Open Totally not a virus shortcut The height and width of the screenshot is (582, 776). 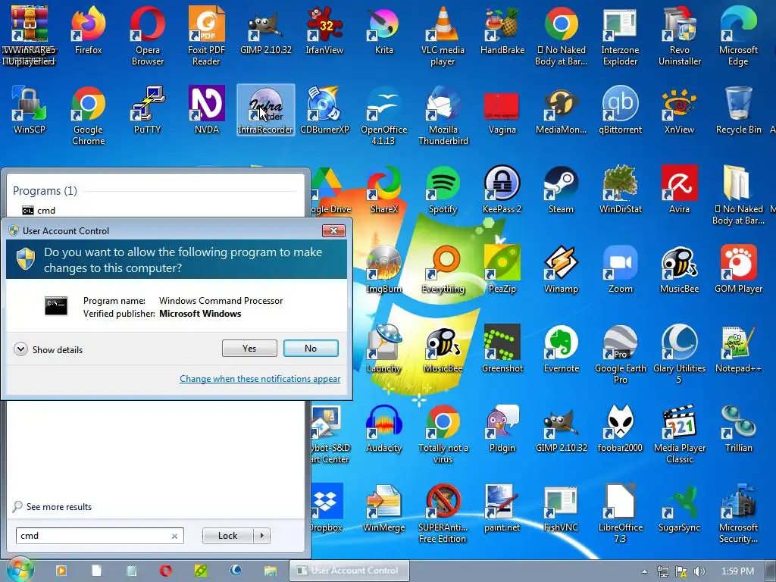[443, 434]
